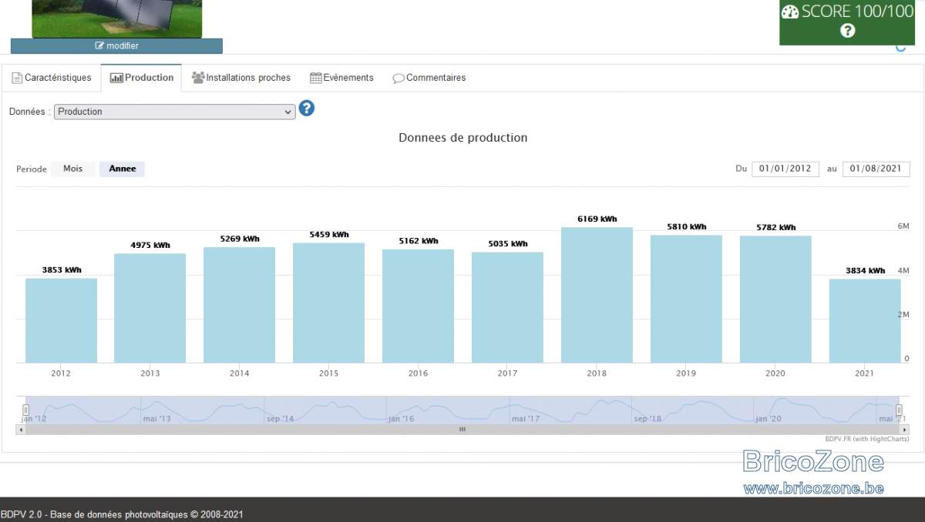
Task: Open the Evènements tab
Action: pos(341,78)
